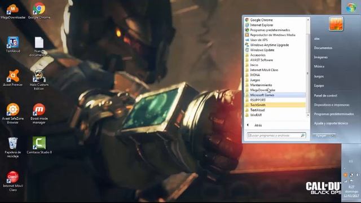Open Música from the Start menu
Viewport: 361px width, 203px height.
(x=319, y=67)
